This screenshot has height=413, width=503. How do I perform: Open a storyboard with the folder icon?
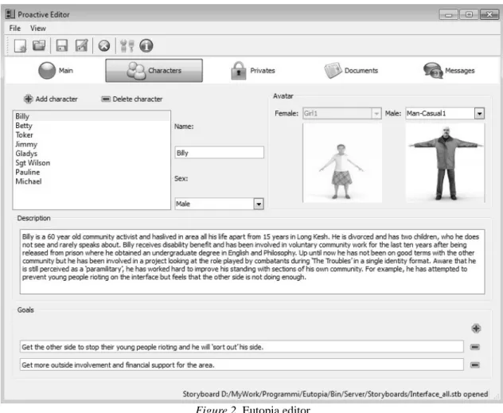coord(39,45)
